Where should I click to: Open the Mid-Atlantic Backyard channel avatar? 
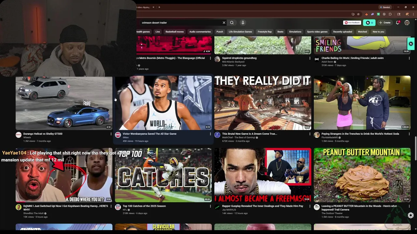(x=217, y=59)
